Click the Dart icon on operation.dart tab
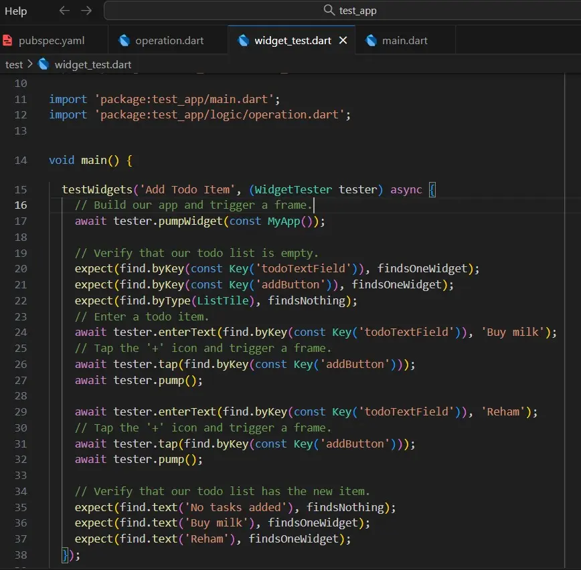Image resolution: width=581 pixels, height=570 pixels. (x=124, y=40)
